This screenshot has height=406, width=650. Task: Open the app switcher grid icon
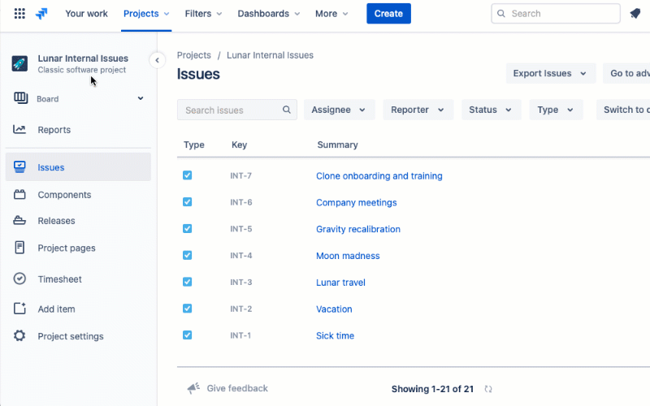pyautogui.click(x=19, y=14)
